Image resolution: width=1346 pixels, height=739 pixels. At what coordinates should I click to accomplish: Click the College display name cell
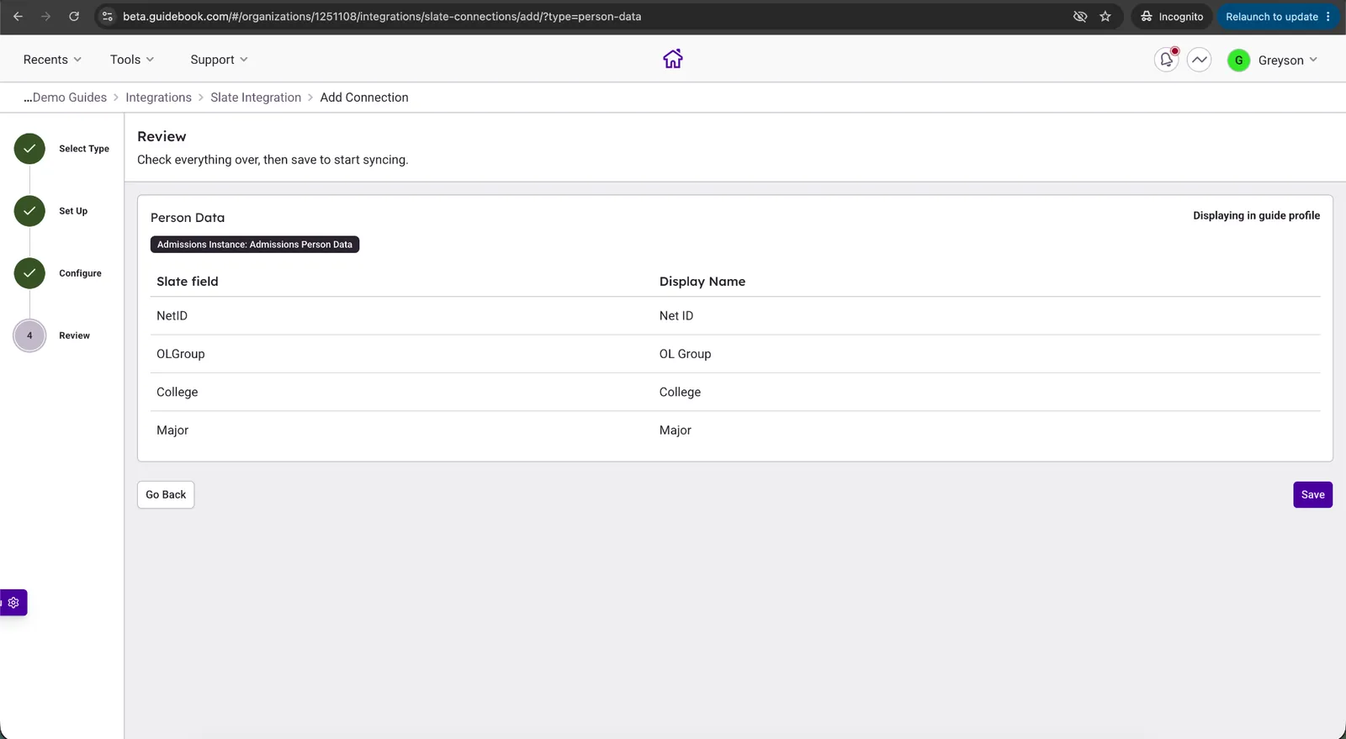point(680,392)
